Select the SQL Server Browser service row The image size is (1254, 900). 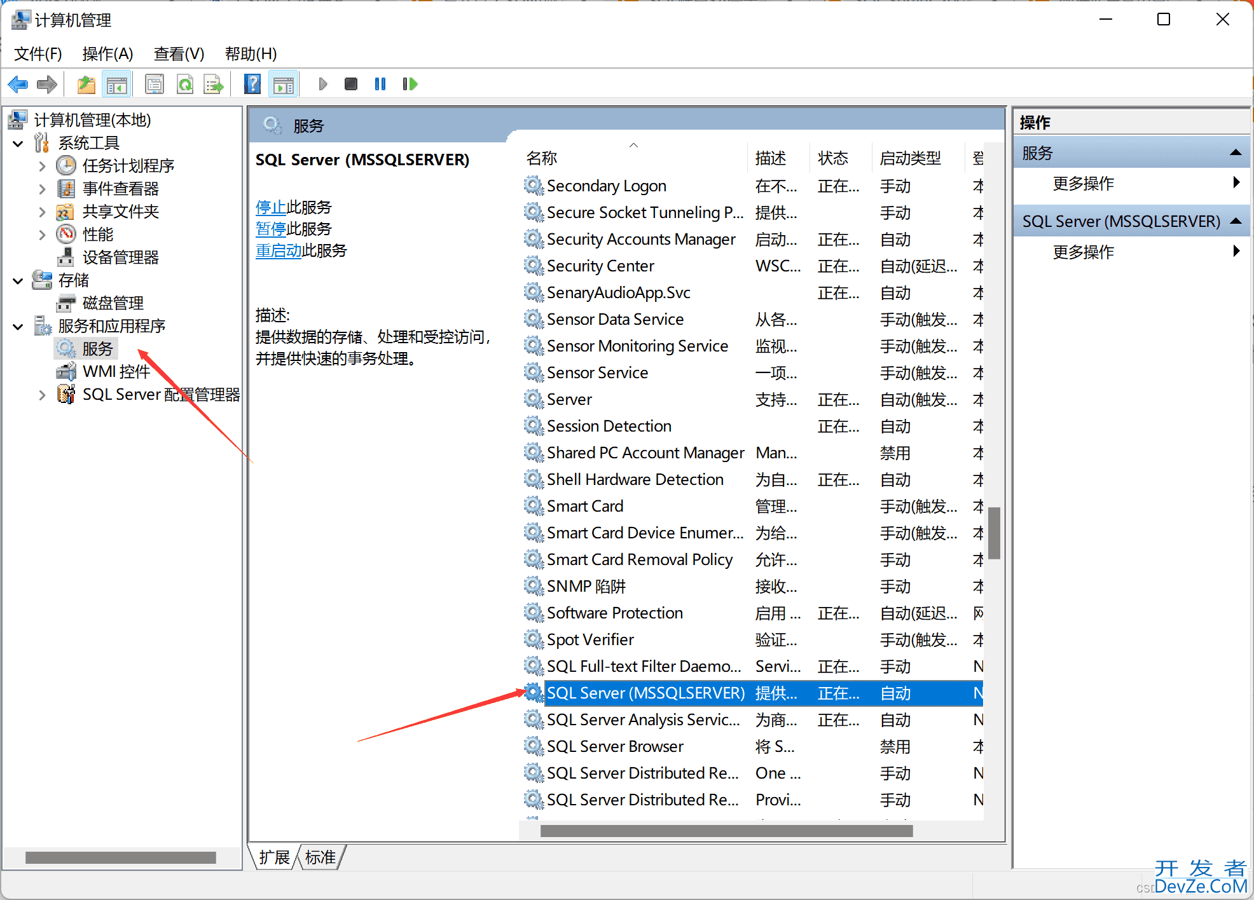614,746
